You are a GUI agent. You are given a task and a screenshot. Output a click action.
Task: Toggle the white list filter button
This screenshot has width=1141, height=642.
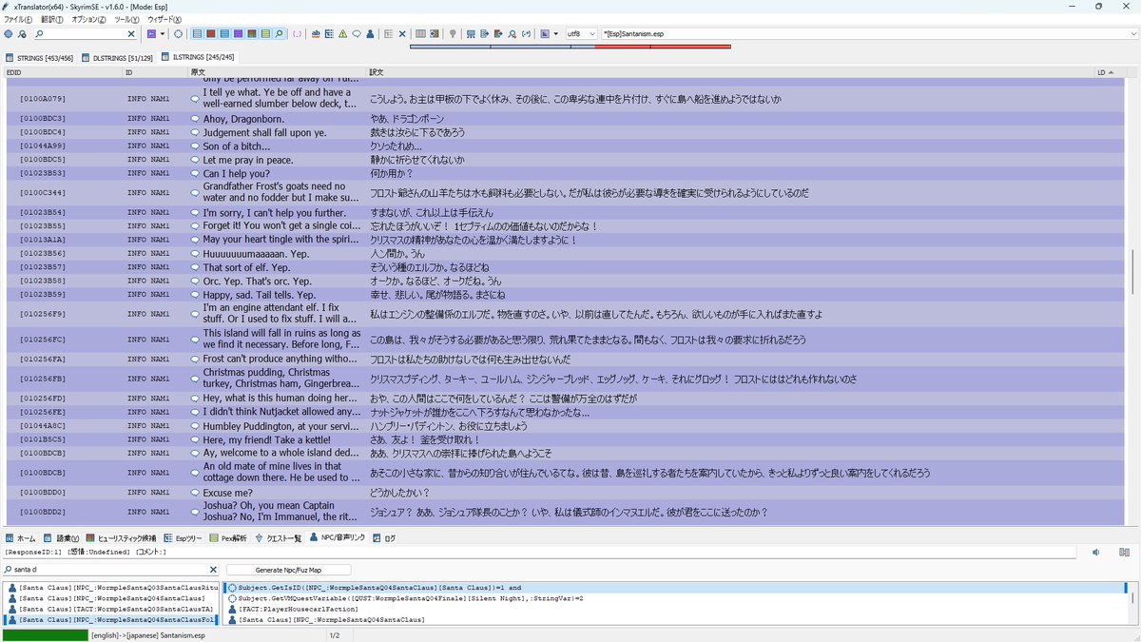click(x=197, y=33)
